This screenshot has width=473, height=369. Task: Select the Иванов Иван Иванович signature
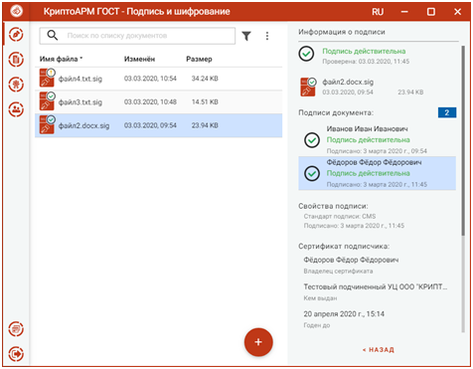click(377, 140)
